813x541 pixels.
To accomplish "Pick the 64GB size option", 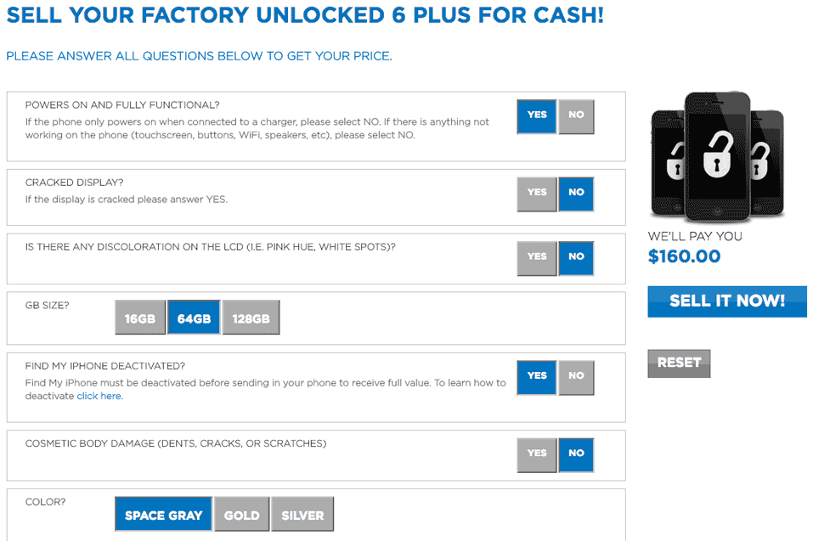I will [194, 317].
